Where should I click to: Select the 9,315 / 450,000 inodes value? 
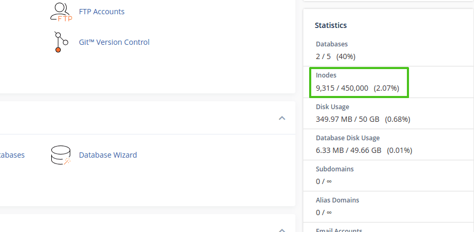pyautogui.click(x=342, y=88)
